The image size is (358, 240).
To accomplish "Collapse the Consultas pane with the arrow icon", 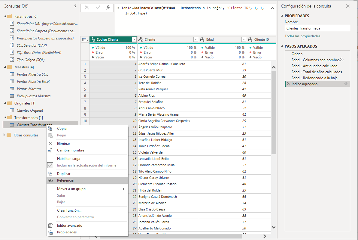I will [75, 6].
